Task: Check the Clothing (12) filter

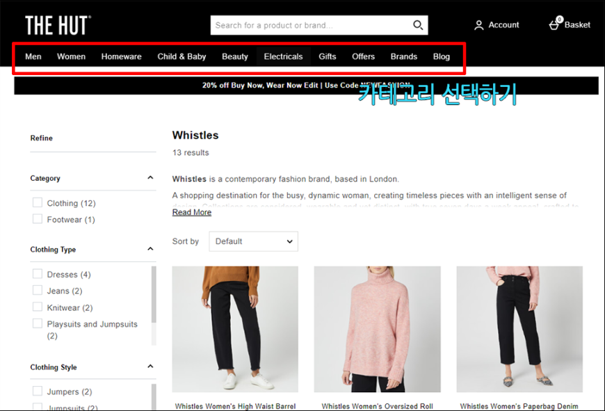Action: click(x=38, y=202)
